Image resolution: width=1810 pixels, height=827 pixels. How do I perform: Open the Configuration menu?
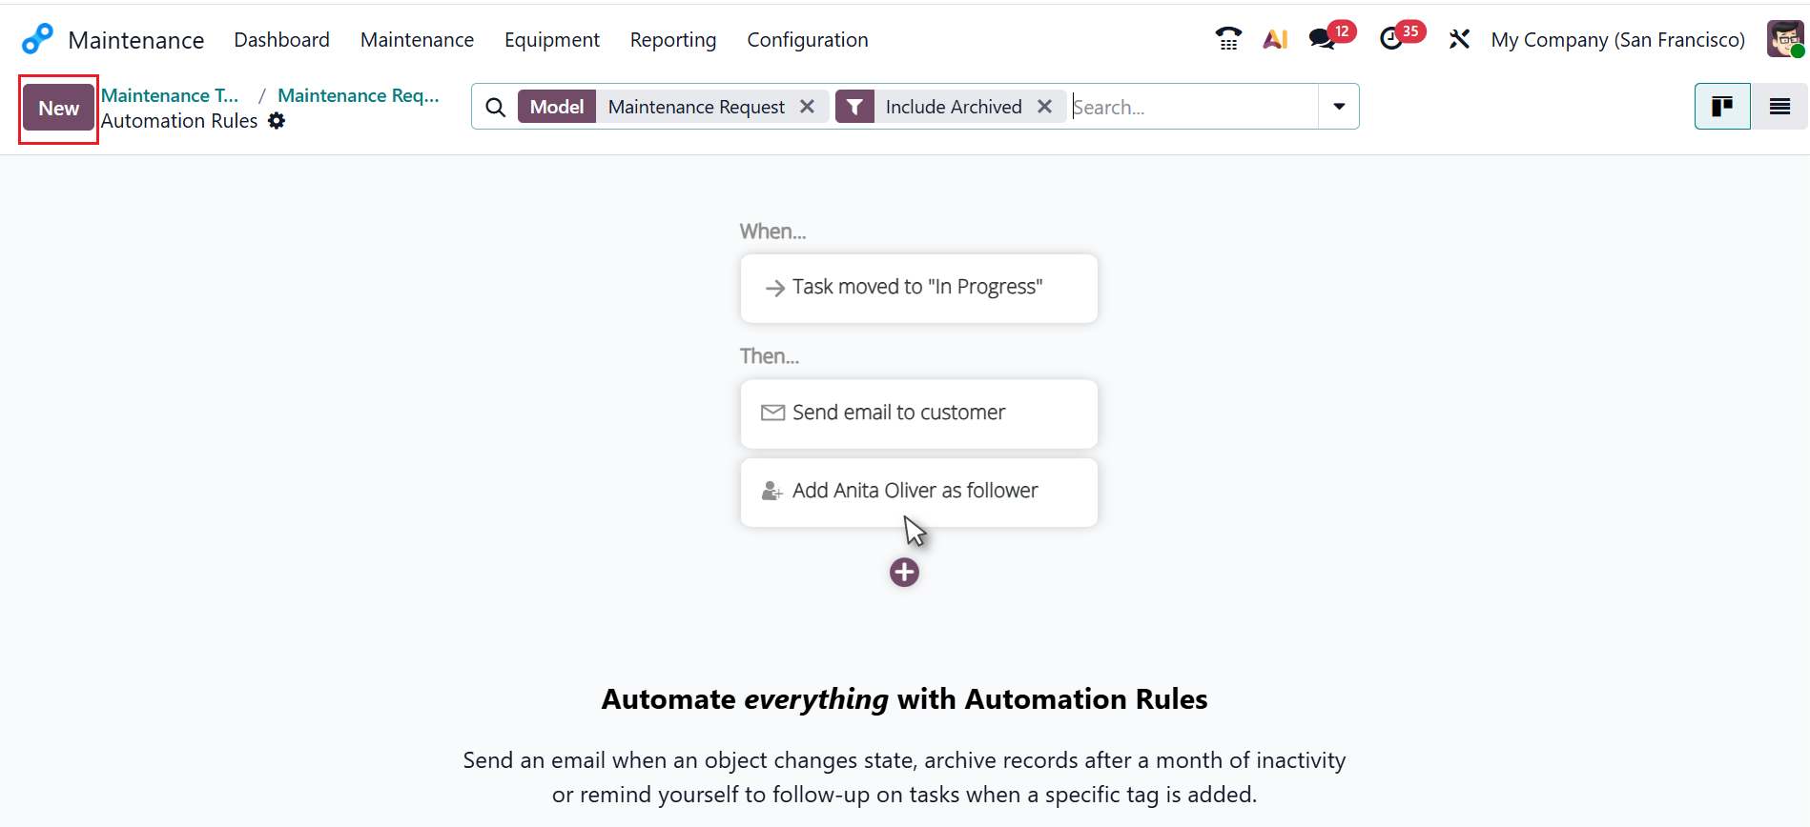pyautogui.click(x=807, y=39)
